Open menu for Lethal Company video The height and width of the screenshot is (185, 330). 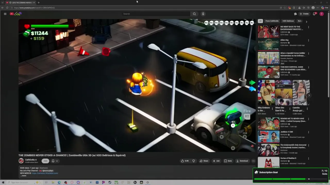coord(308,119)
